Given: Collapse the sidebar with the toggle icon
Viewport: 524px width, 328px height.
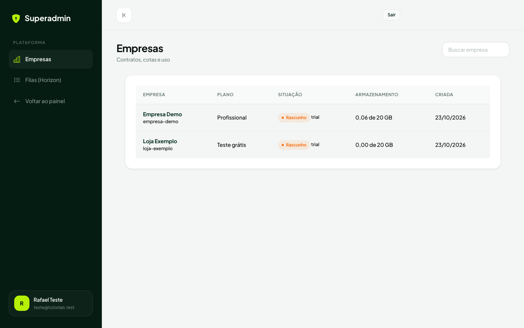Looking at the screenshot, I should click(124, 15).
